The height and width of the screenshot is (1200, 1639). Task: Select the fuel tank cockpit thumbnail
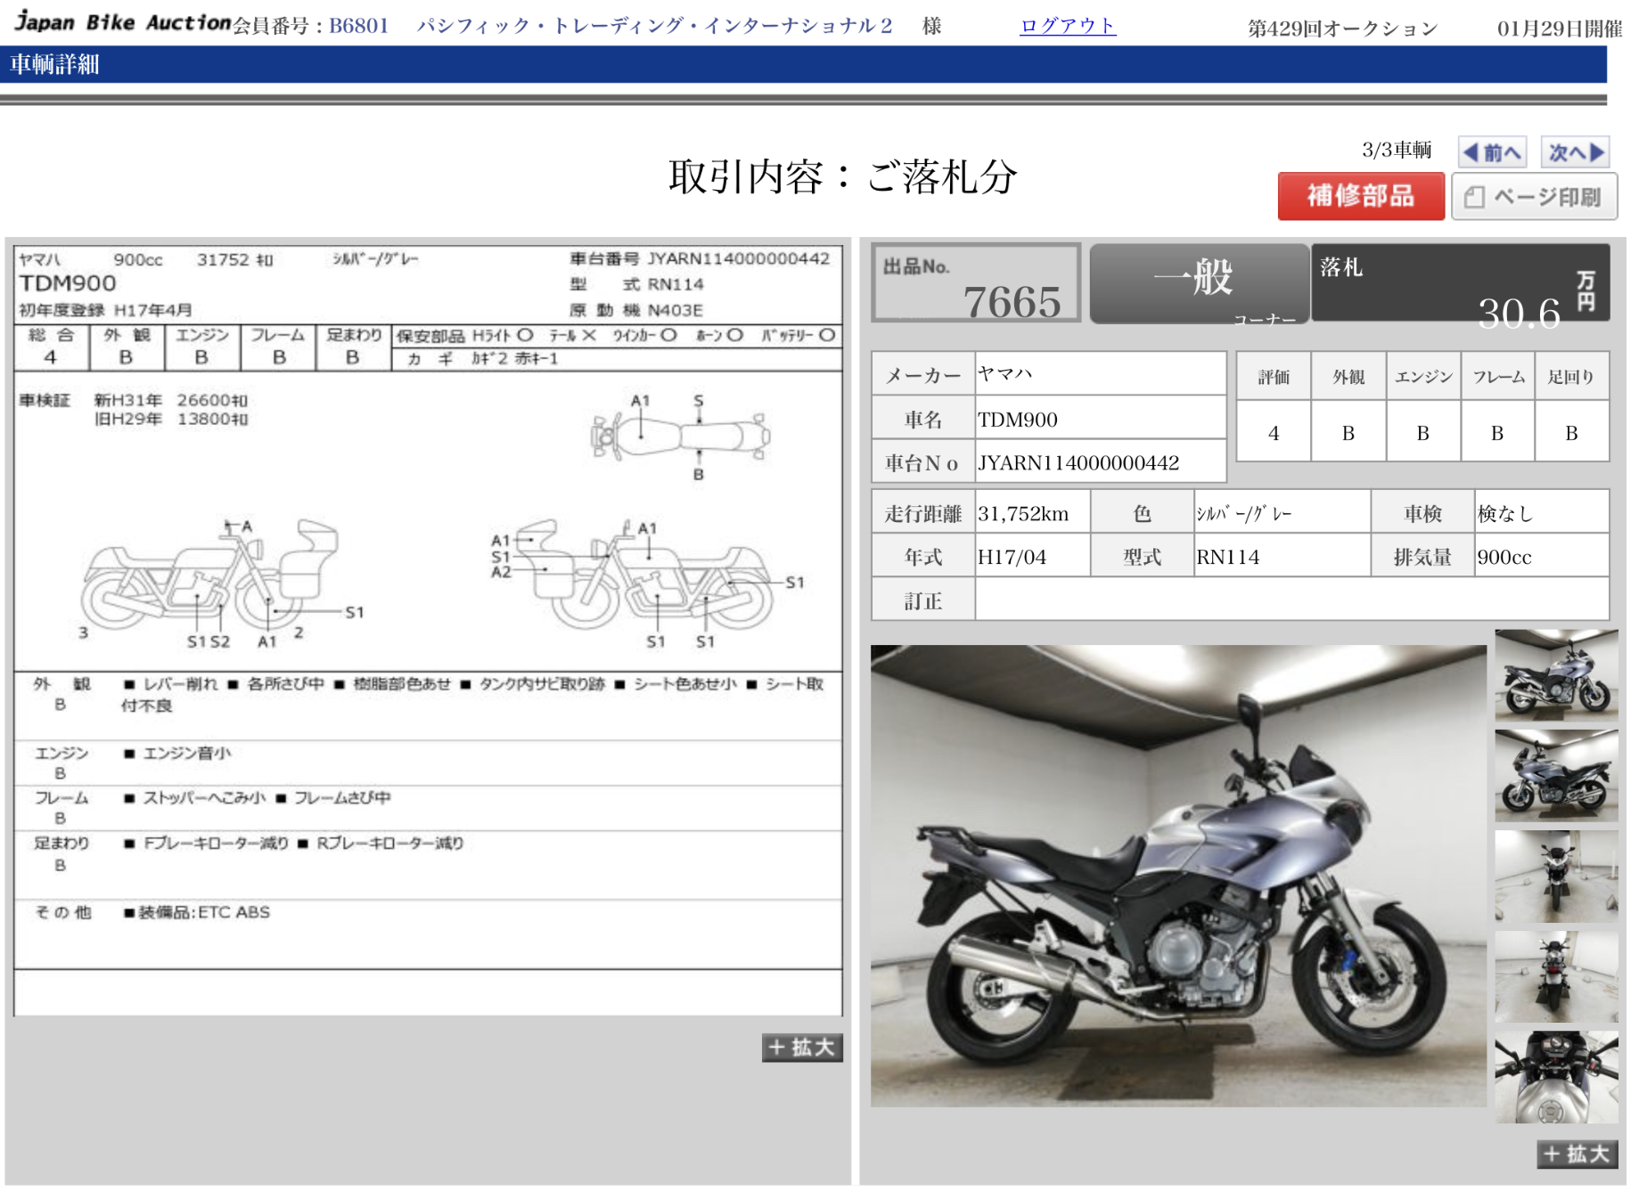click(x=1556, y=1077)
